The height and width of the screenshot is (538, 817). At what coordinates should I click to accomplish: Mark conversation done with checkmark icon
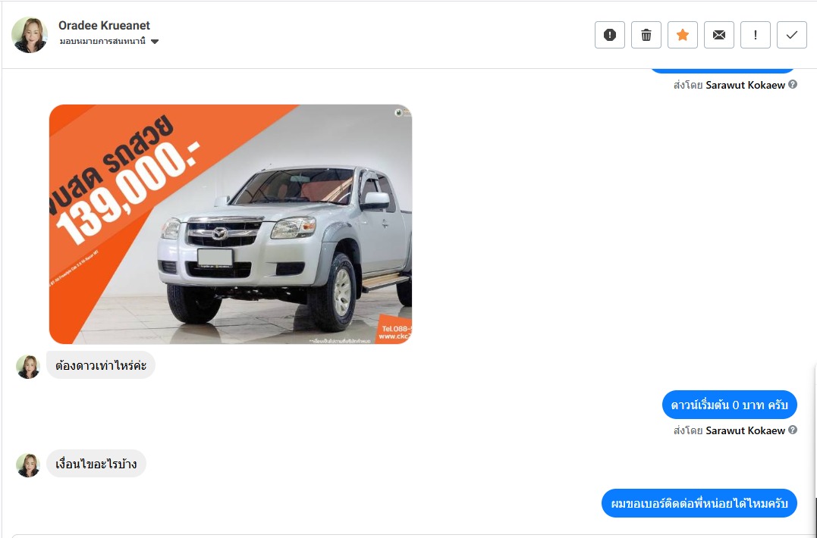coord(792,35)
